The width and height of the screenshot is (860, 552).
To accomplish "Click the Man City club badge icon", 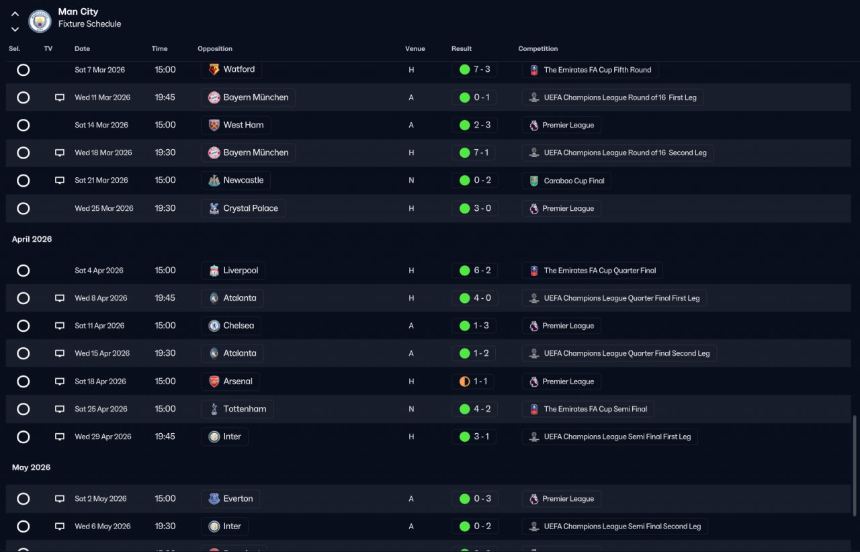I will point(40,21).
